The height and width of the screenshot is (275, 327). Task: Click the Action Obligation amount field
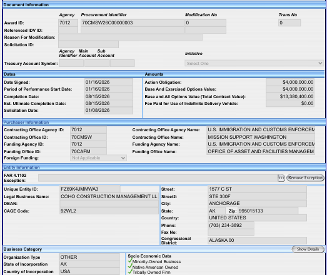pyautogui.click(x=290, y=82)
